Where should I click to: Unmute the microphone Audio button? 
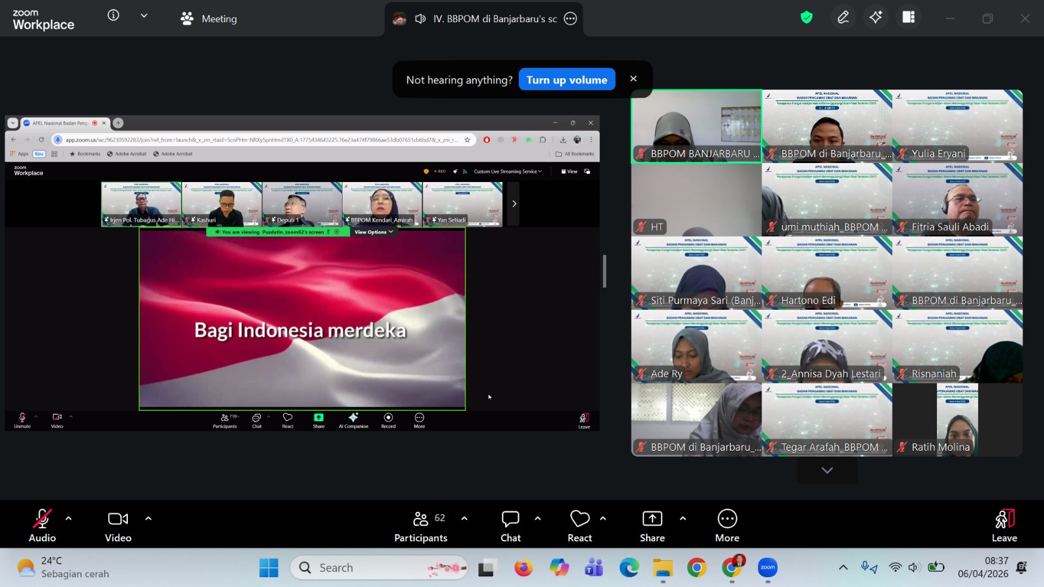(42, 526)
